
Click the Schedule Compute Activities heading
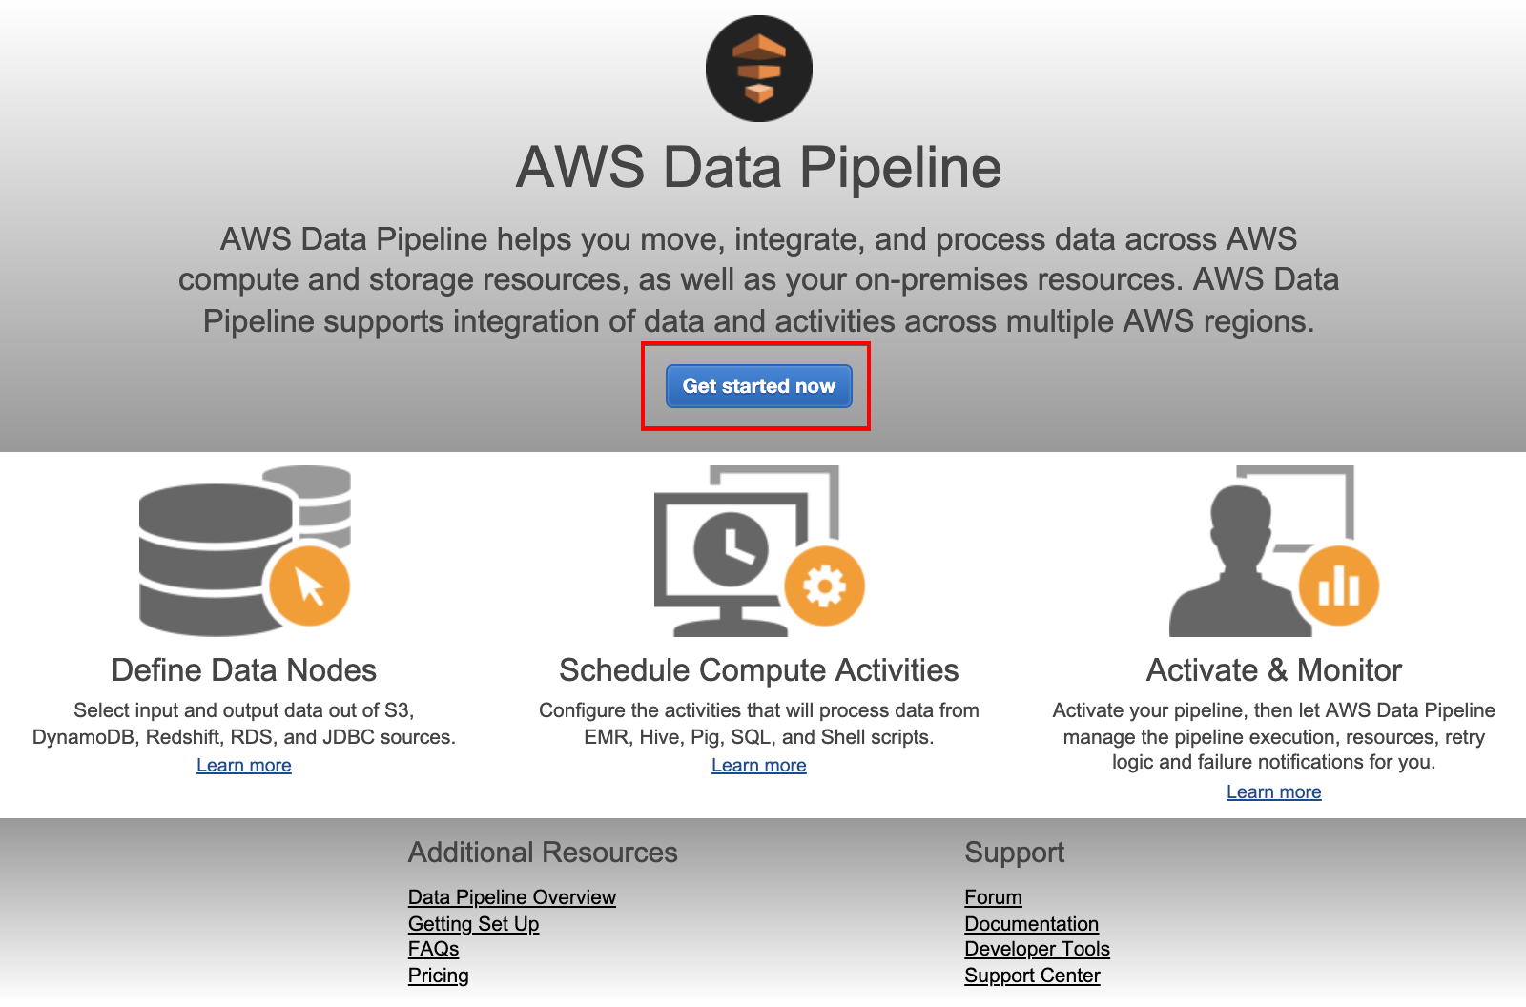click(759, 669)
